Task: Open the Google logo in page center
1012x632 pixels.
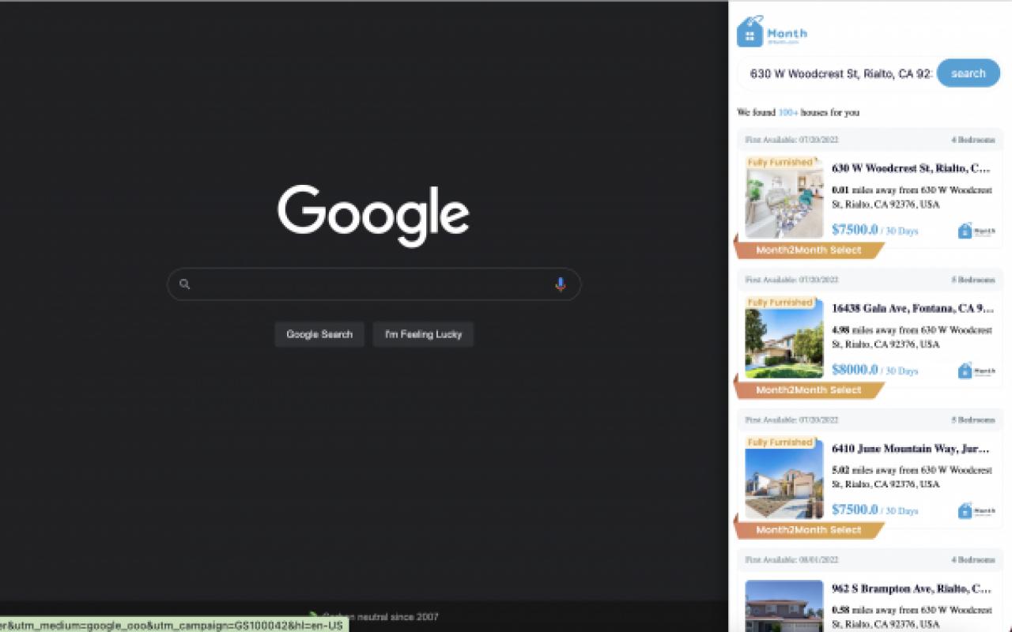Action: (373, 216)
